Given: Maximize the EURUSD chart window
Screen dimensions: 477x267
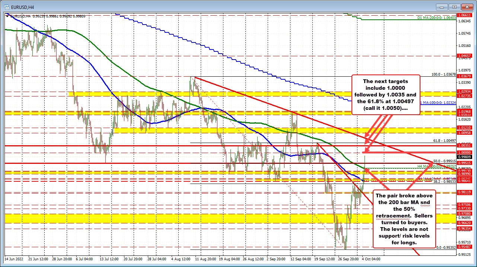Looking at the screenshot, I should [454, 7].
